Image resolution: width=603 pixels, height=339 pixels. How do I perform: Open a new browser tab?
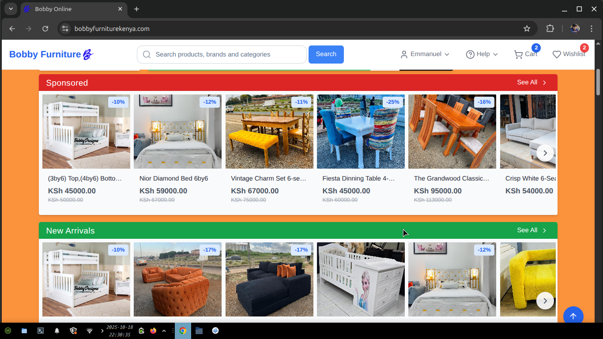pyautogui.click(x=136, y=9)
